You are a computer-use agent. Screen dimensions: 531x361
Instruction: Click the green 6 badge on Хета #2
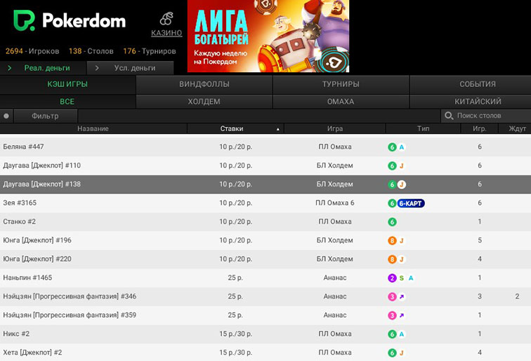[392, 353]
